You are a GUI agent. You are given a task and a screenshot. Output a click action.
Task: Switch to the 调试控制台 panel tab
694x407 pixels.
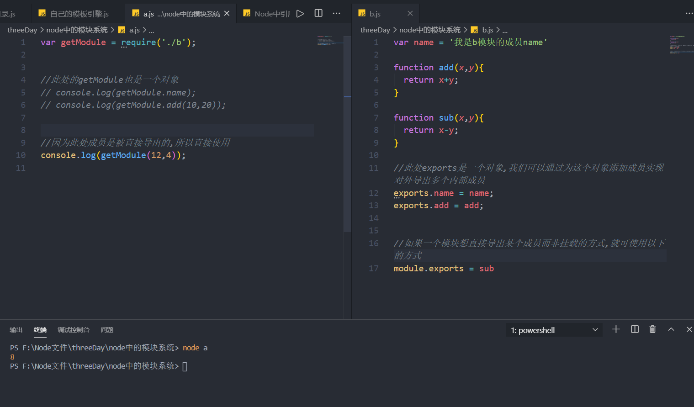point(74,330)
